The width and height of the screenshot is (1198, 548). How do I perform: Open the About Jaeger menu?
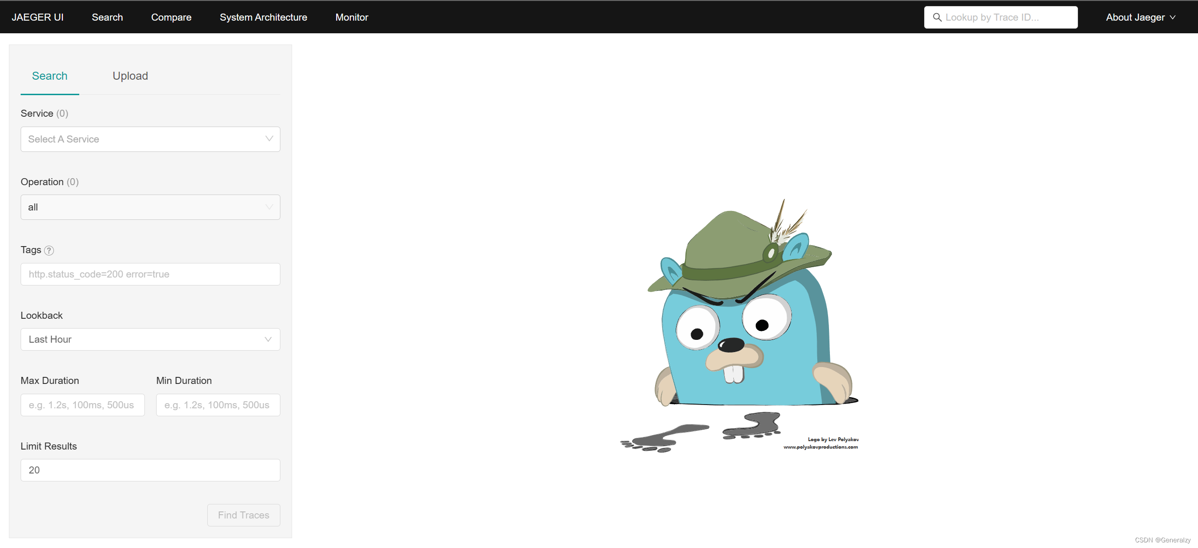tap(1135, 17)
